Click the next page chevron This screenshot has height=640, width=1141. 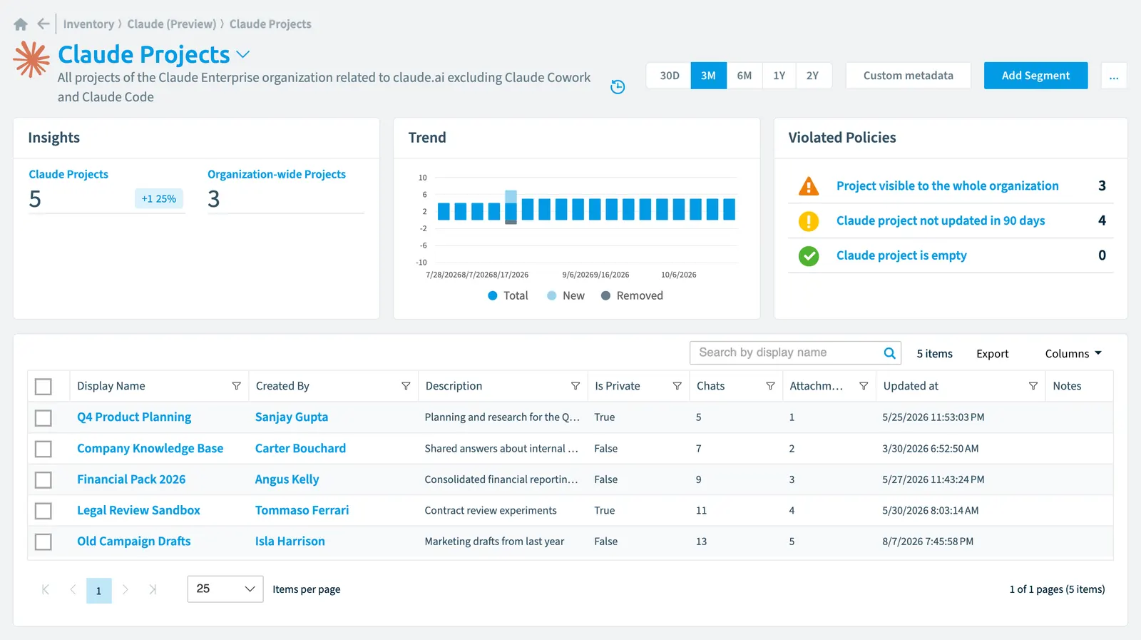pos(126,589)
